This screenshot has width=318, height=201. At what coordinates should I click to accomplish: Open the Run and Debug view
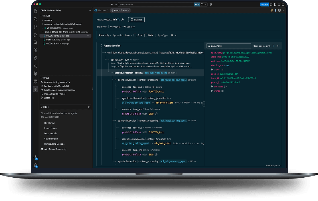(x=35, y=35)
